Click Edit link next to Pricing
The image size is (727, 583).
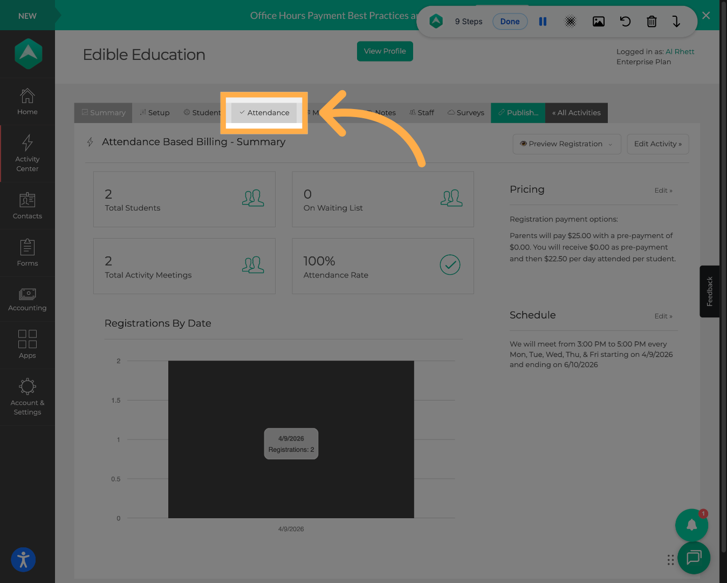coord(663,191)
